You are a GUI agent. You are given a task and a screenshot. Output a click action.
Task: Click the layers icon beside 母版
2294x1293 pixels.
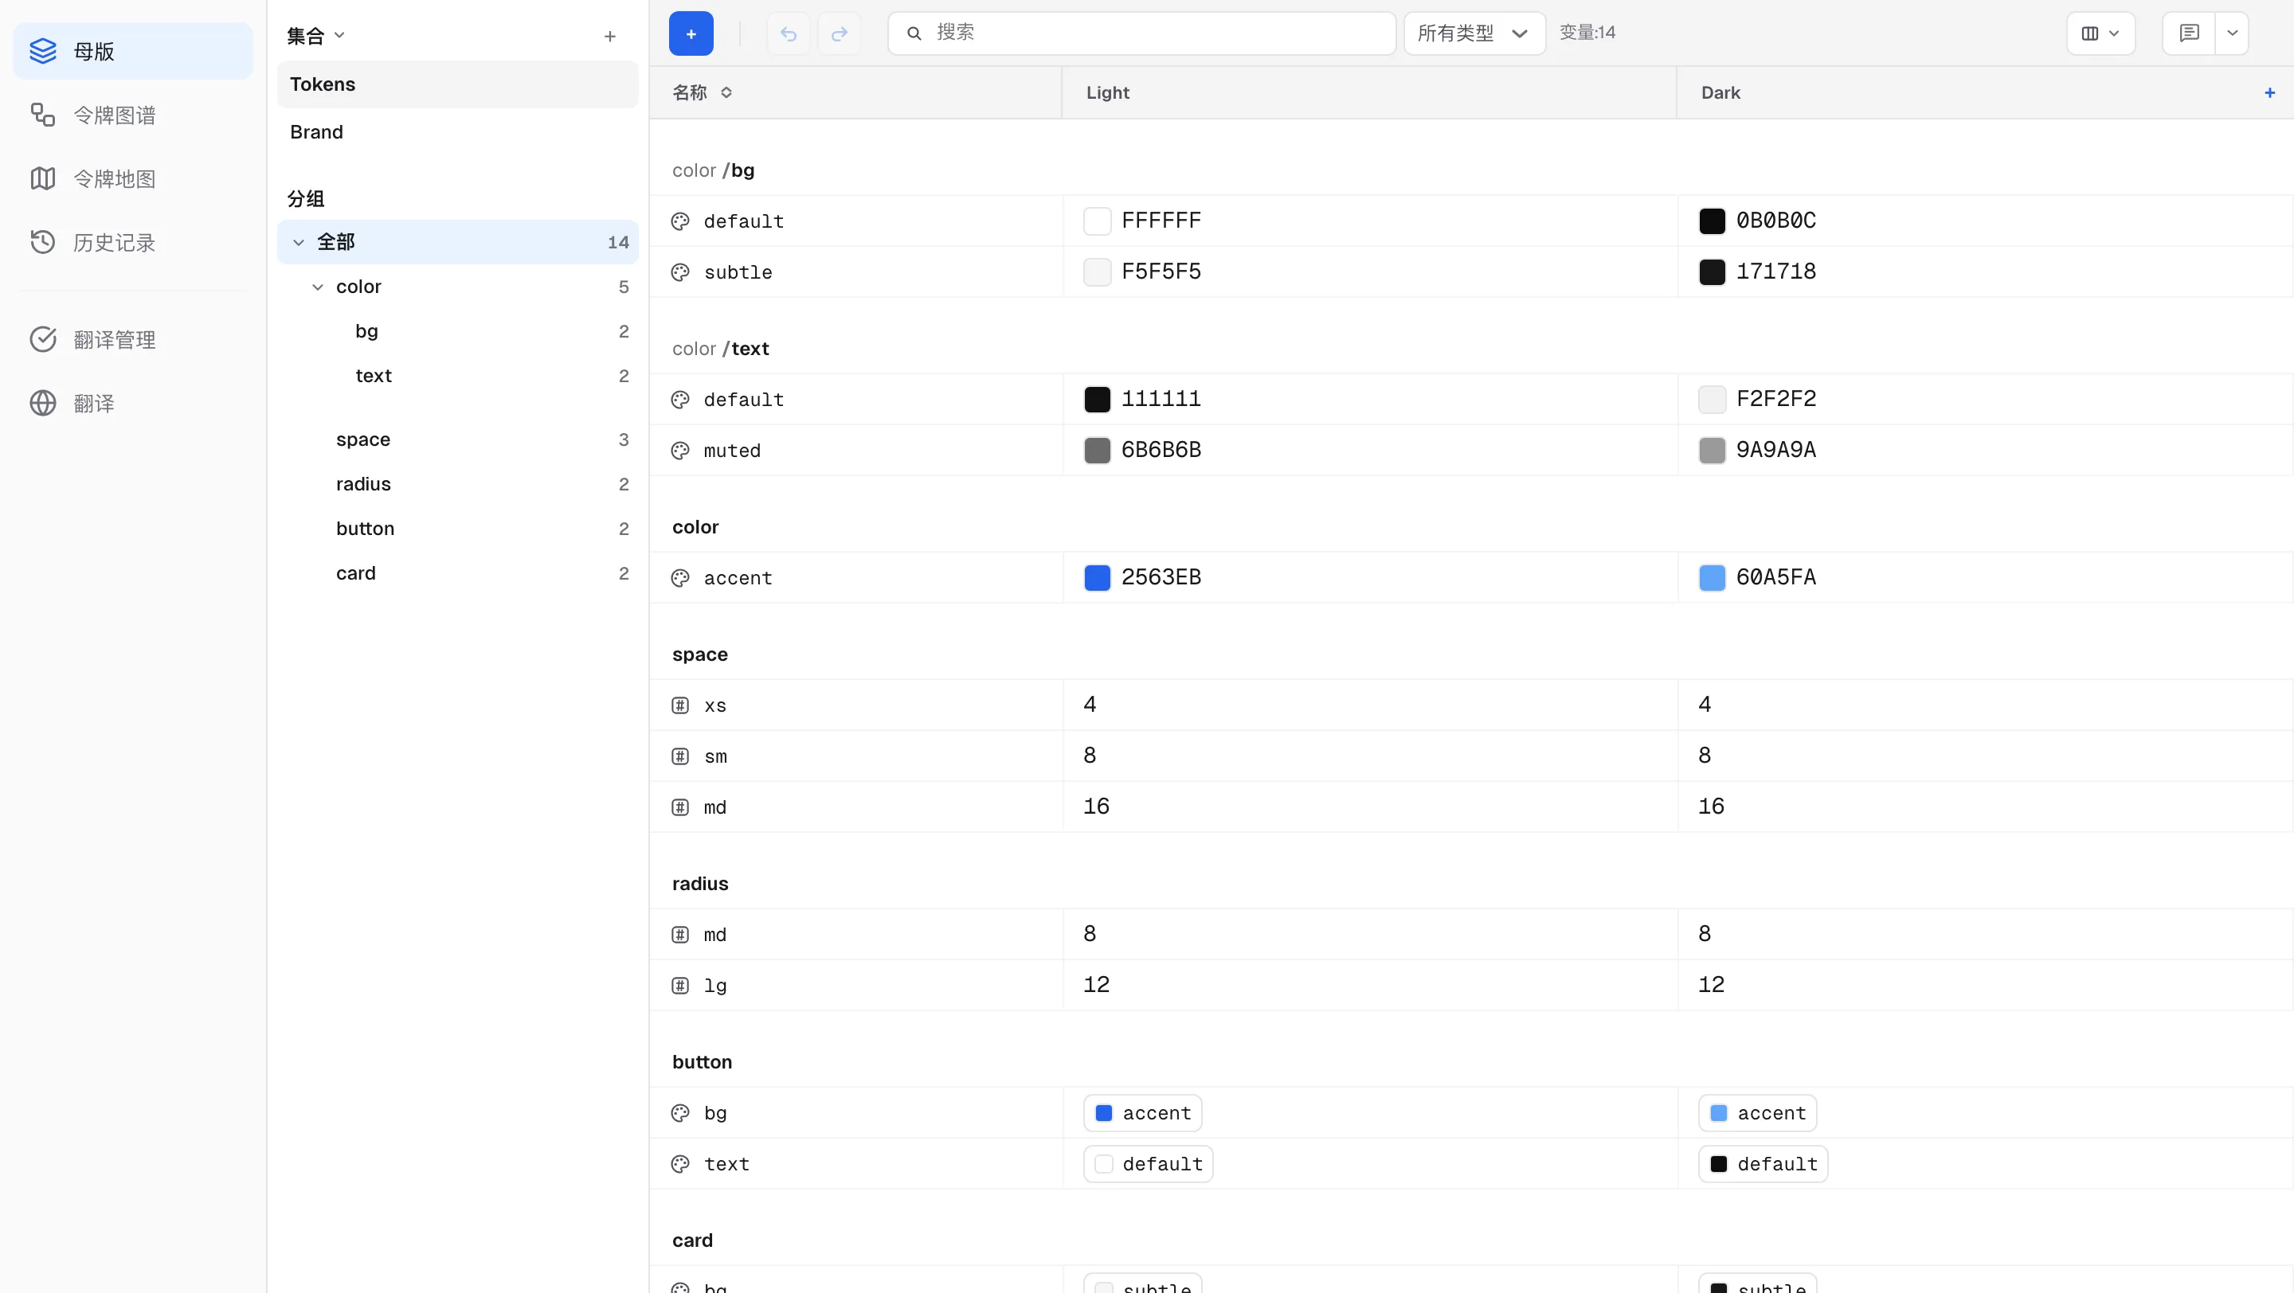pos(43,51)
